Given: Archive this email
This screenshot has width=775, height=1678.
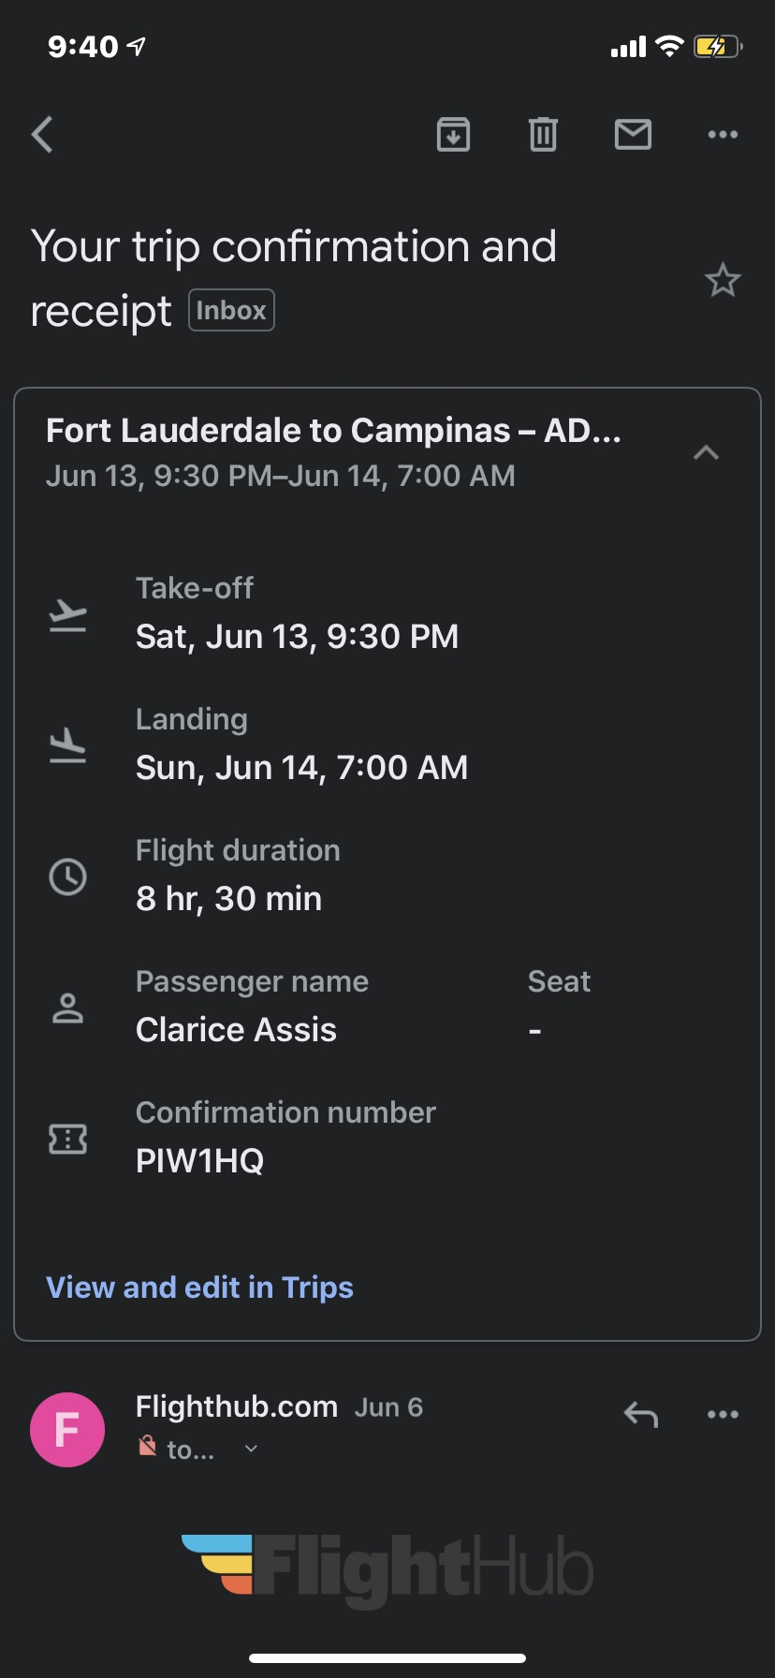Looking at the screenshot, I should (453, 135).
